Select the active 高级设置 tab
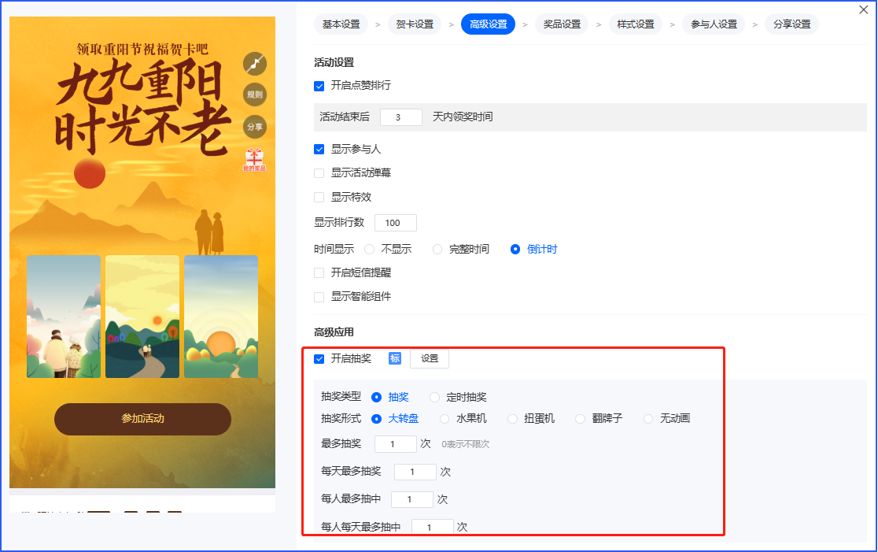This screenshot has width=878, height=552. [x=489, y=24]
